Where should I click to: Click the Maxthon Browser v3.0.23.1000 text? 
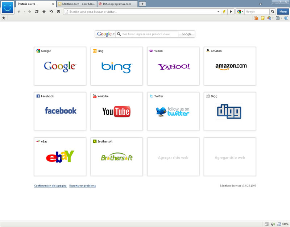238,186
